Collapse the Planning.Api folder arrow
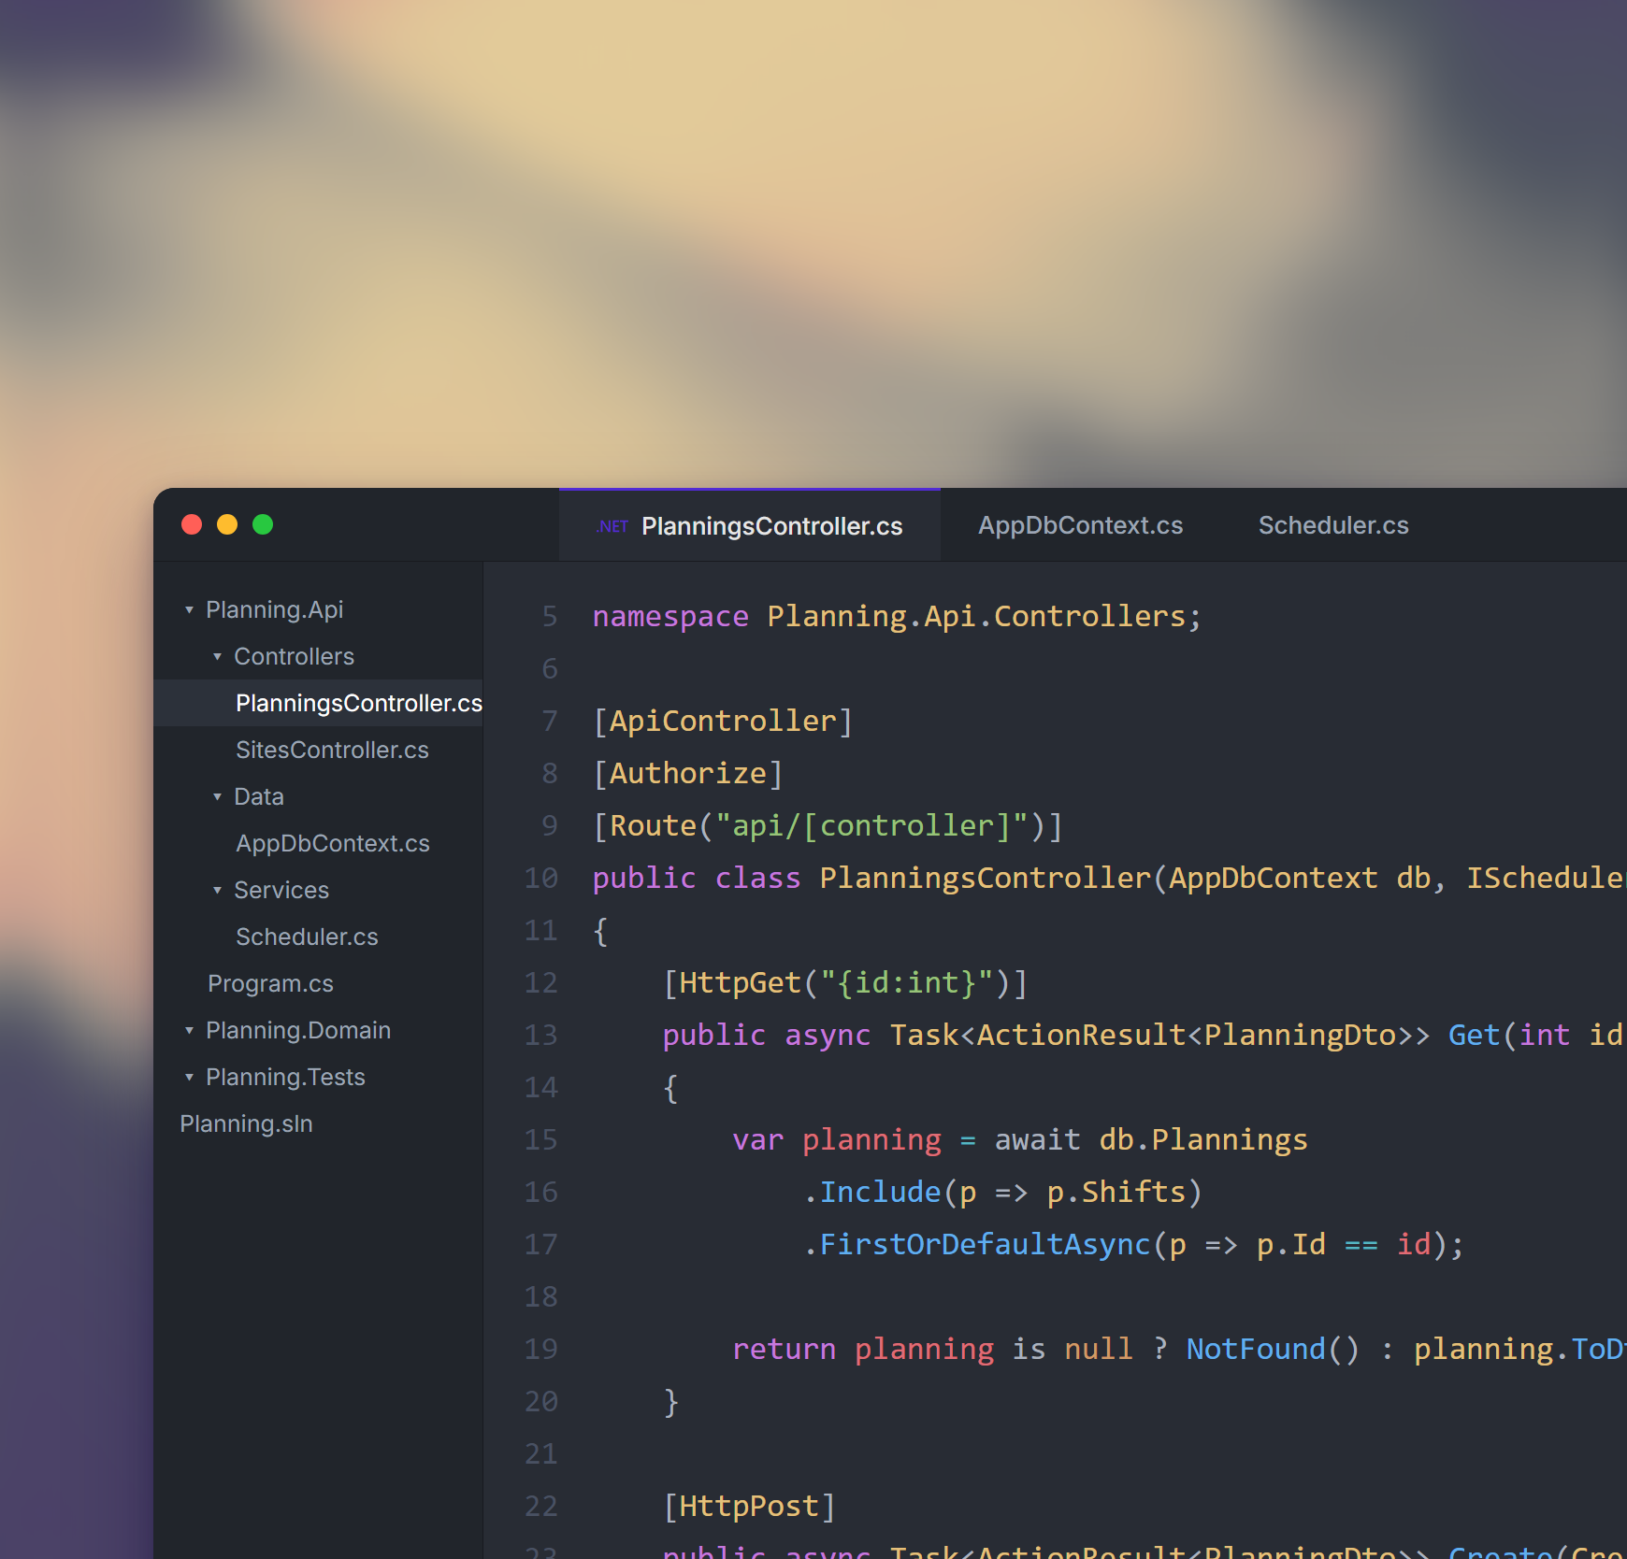1627x1559 pixels. tap(189, 609)
